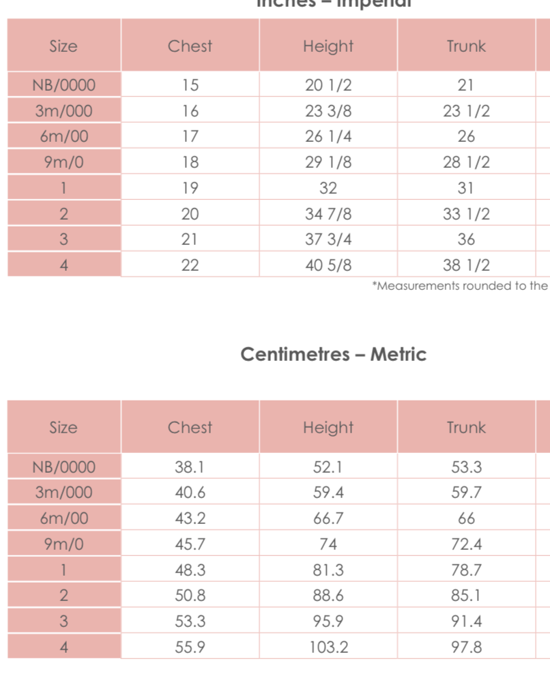The width and height of the screenshot is (550, 674).
Task: Click the NB/0000 size row in the inches table
Action: click(64, 85)
